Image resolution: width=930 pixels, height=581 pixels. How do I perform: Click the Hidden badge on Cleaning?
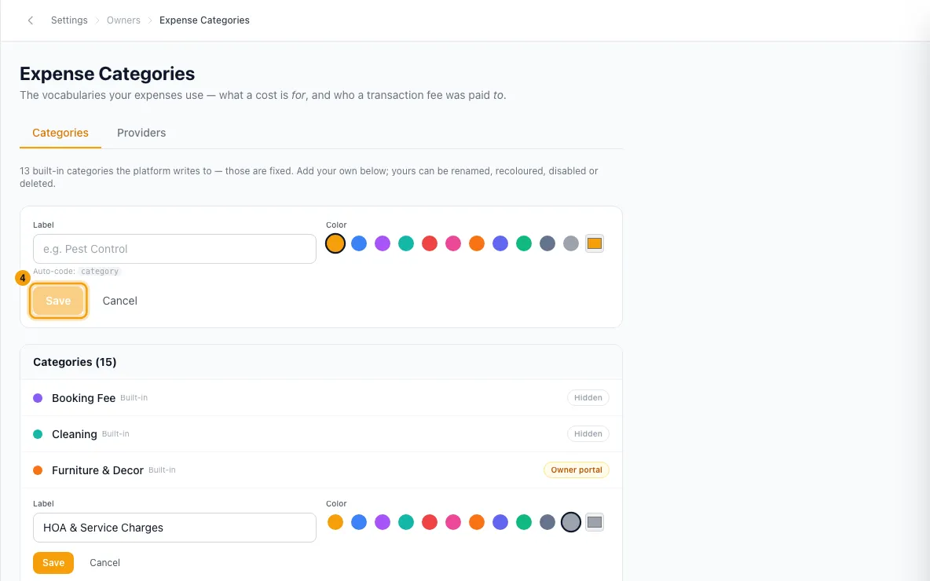[x=588, y=434]
